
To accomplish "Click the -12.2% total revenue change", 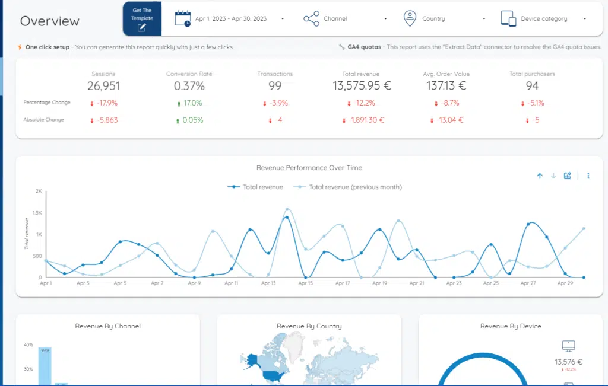I will pos(361,103).
